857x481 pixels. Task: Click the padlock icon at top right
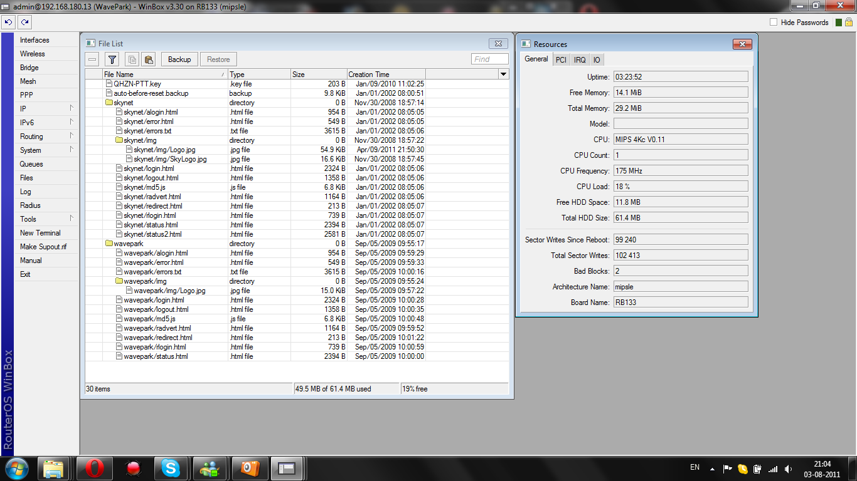pos(850,23)
